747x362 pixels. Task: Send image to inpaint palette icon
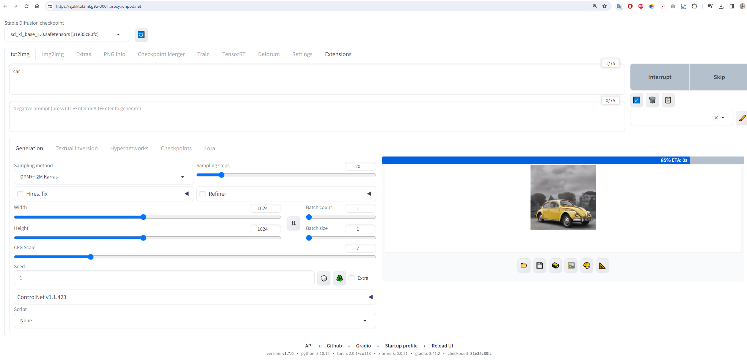[x=586, y=265]
